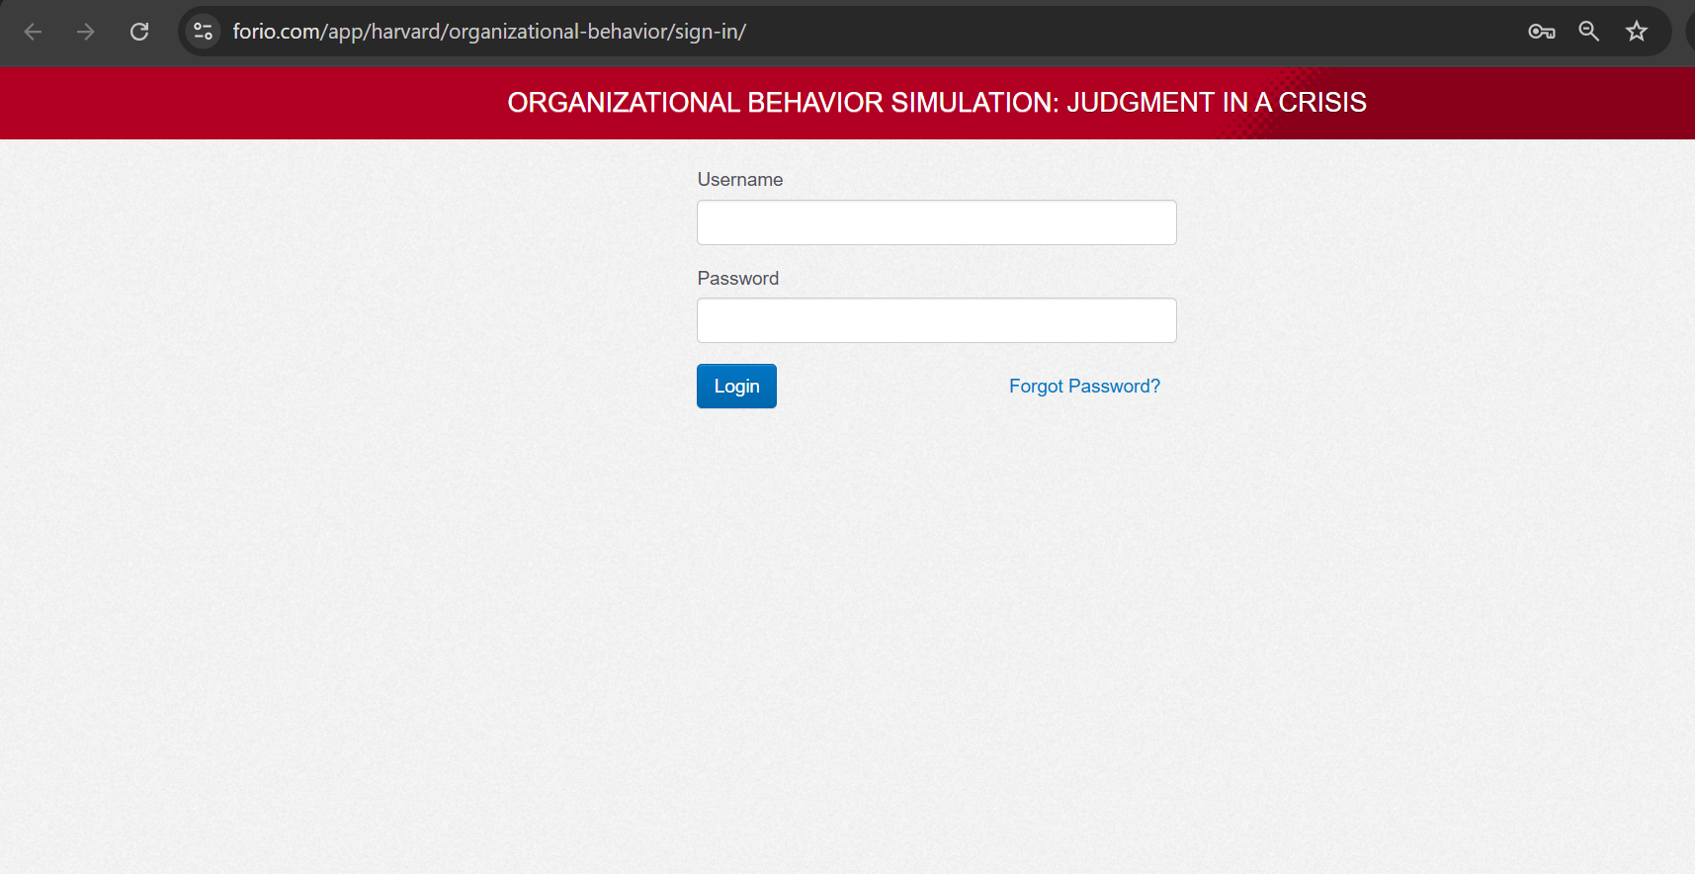Image resolution: width=1695 pixels, height=874 pixels.
Task: Click the word harvard in the URL
Action: (x=405, y=32)
